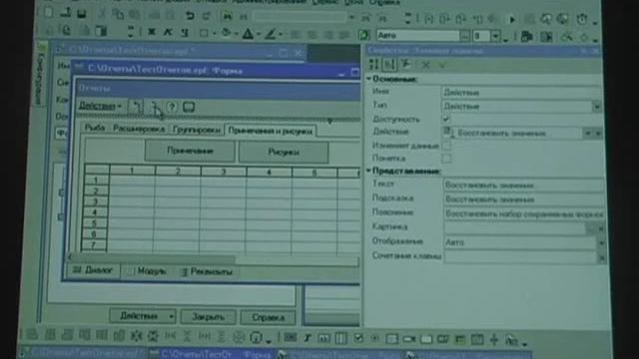Viewport: 639px width, 359px height.
Task: Click the italic T label icon in bottom toolbar
Action: click(308, 338)
